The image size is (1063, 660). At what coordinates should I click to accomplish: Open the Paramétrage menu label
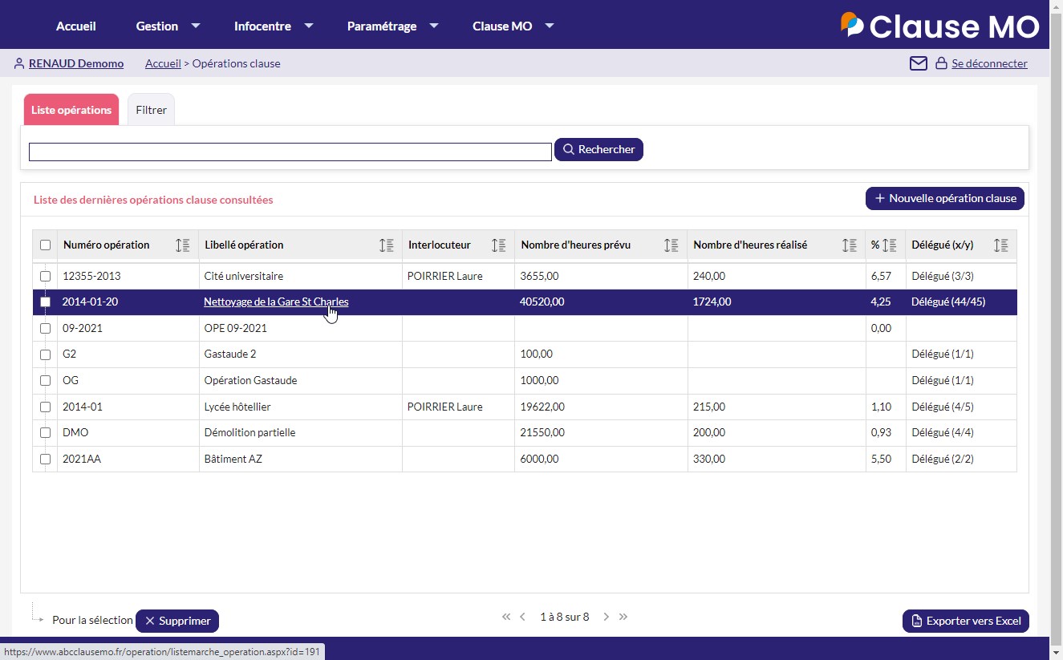tap(382, 26)
